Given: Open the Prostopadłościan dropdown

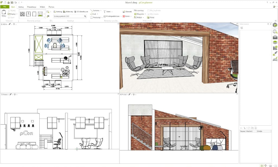Looking at the screenshot, I should click(121, 16).
